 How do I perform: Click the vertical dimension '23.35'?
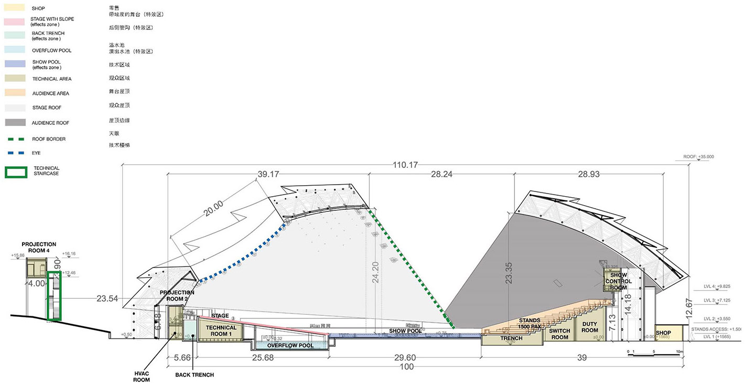508,273
